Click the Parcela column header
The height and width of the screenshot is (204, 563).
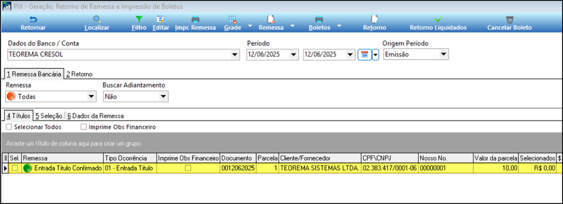267,158
